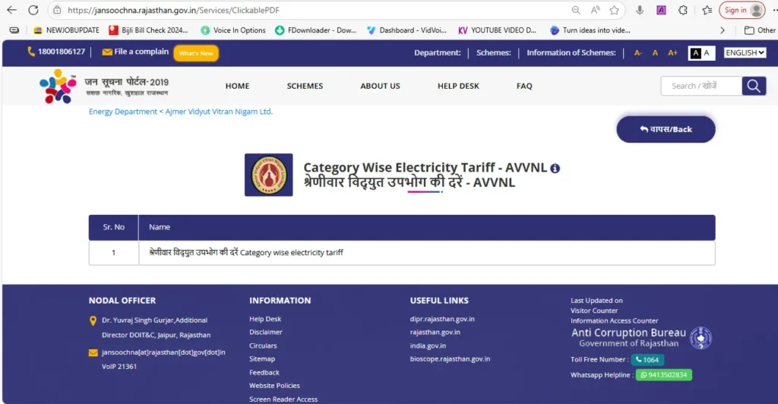This screenshot has width=778, height=404.
Task: Click the browser back arrow
Action: 11,10
